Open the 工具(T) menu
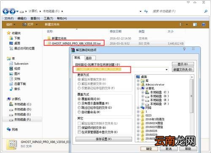Image resolution: width=211 pixels, height=153 pixels. point(49,18)
